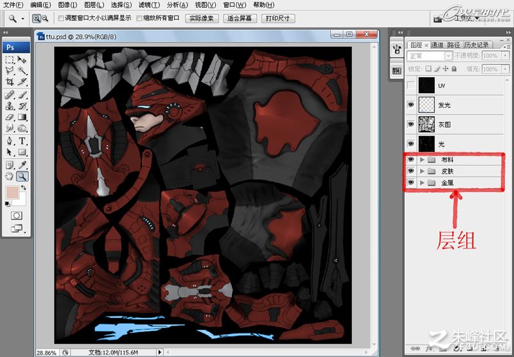
Task: Open the blend mode 正常 dropdown
Action: point(430,56)
